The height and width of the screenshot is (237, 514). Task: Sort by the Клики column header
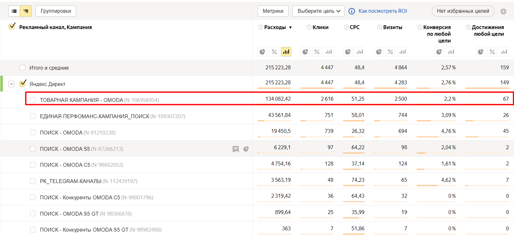coord(320,27)
